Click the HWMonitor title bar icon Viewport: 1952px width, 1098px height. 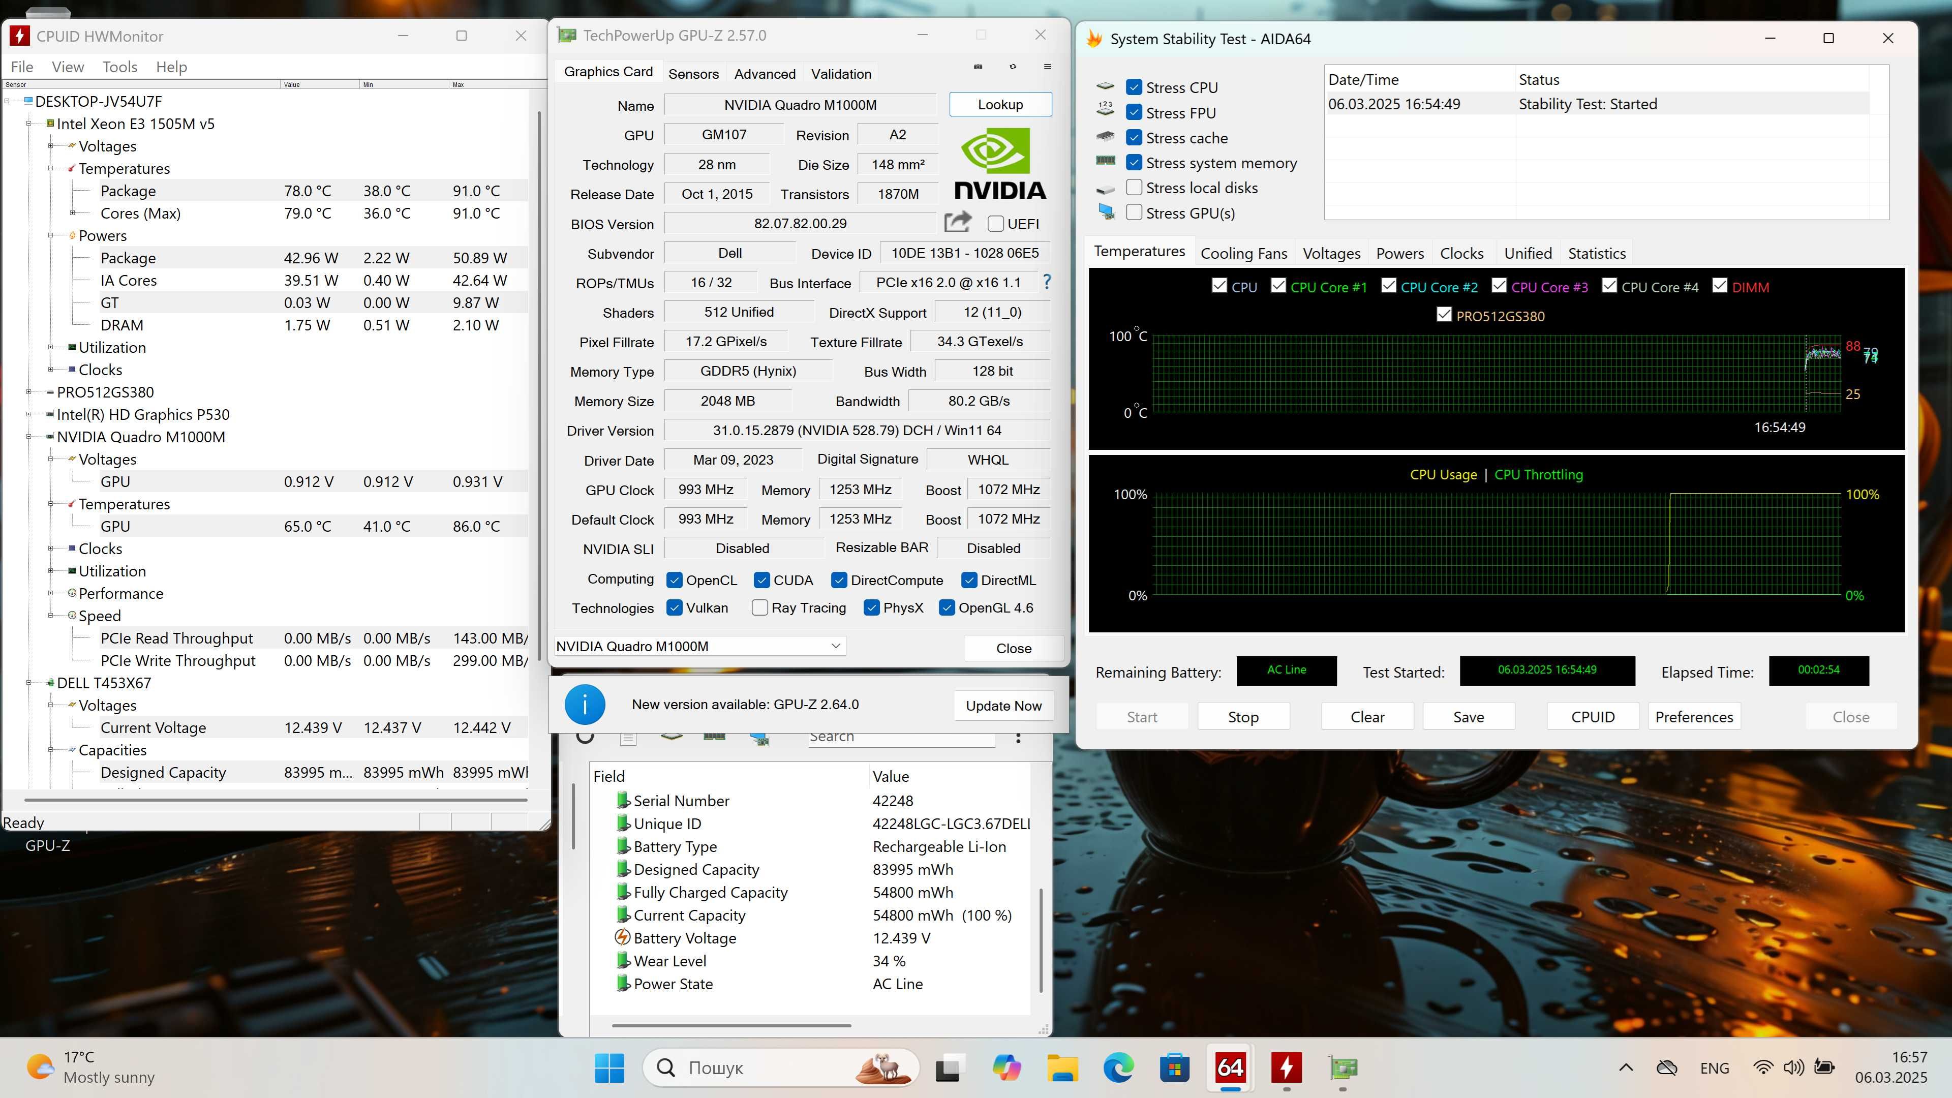20,36
